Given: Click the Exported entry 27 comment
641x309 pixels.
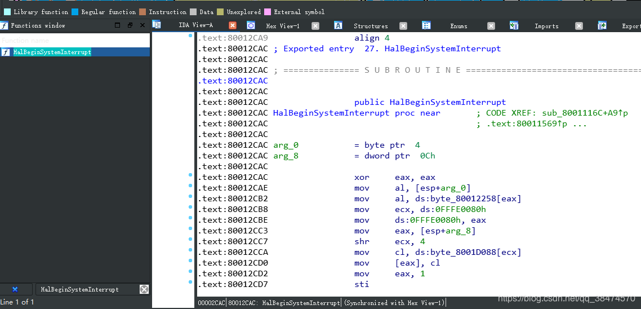Looking at the screenshot, I should coord(387,48).
